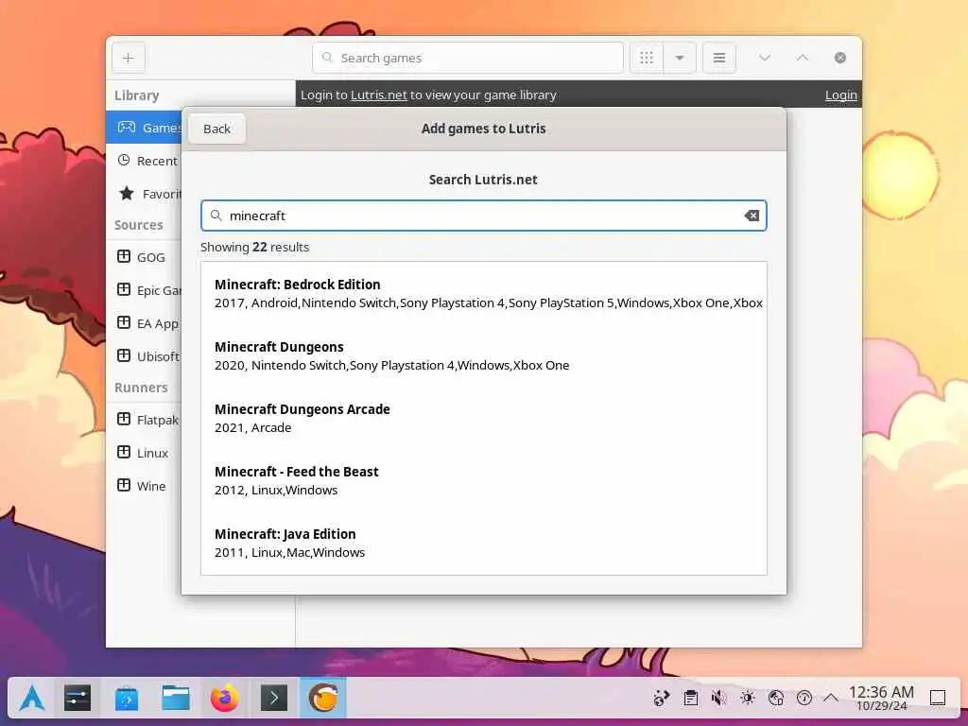968x726 pixels.
Task: Click the search icon beside minecraft
Action: tap(216, 216)
